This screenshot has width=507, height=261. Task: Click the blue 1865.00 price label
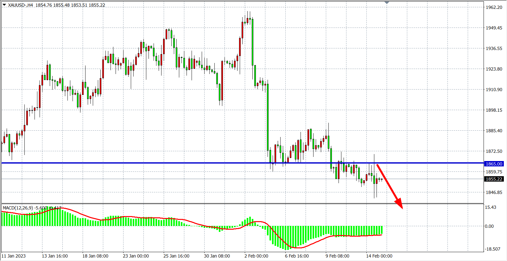494,164
